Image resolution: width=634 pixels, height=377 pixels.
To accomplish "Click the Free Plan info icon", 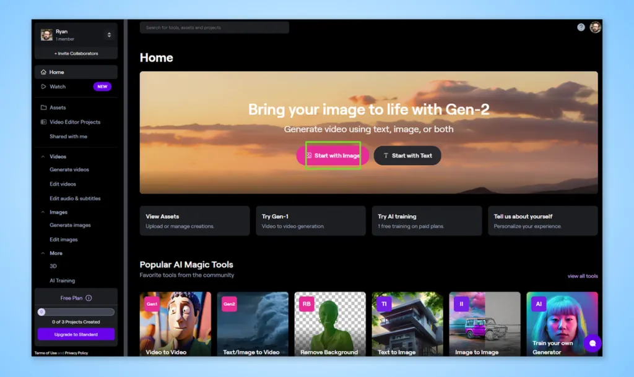I will (89, 298).
